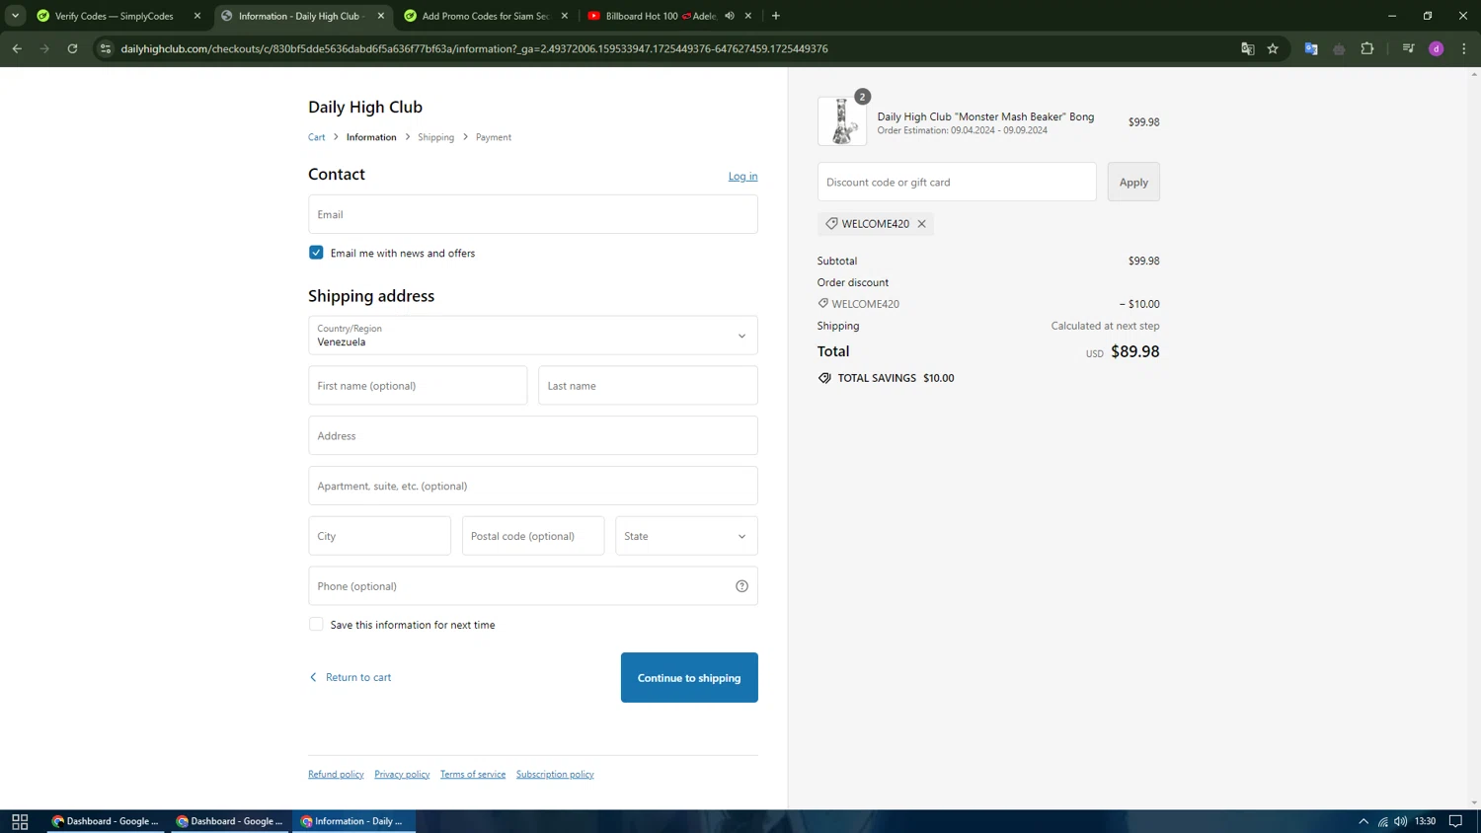Image resolution: width=1481 pixels, height=833 pixels.
Task: Click the phone field help question icon
Action: [x=741, y=586]
